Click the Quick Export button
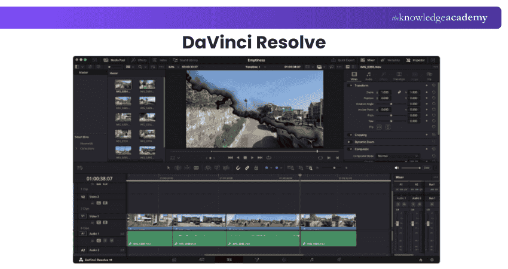The width and height of the screenshot is (508, 269). (343, 60)
